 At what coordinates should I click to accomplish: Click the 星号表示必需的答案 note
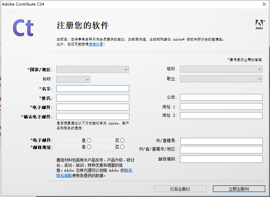pyautogui.click(x=245, y=60)
